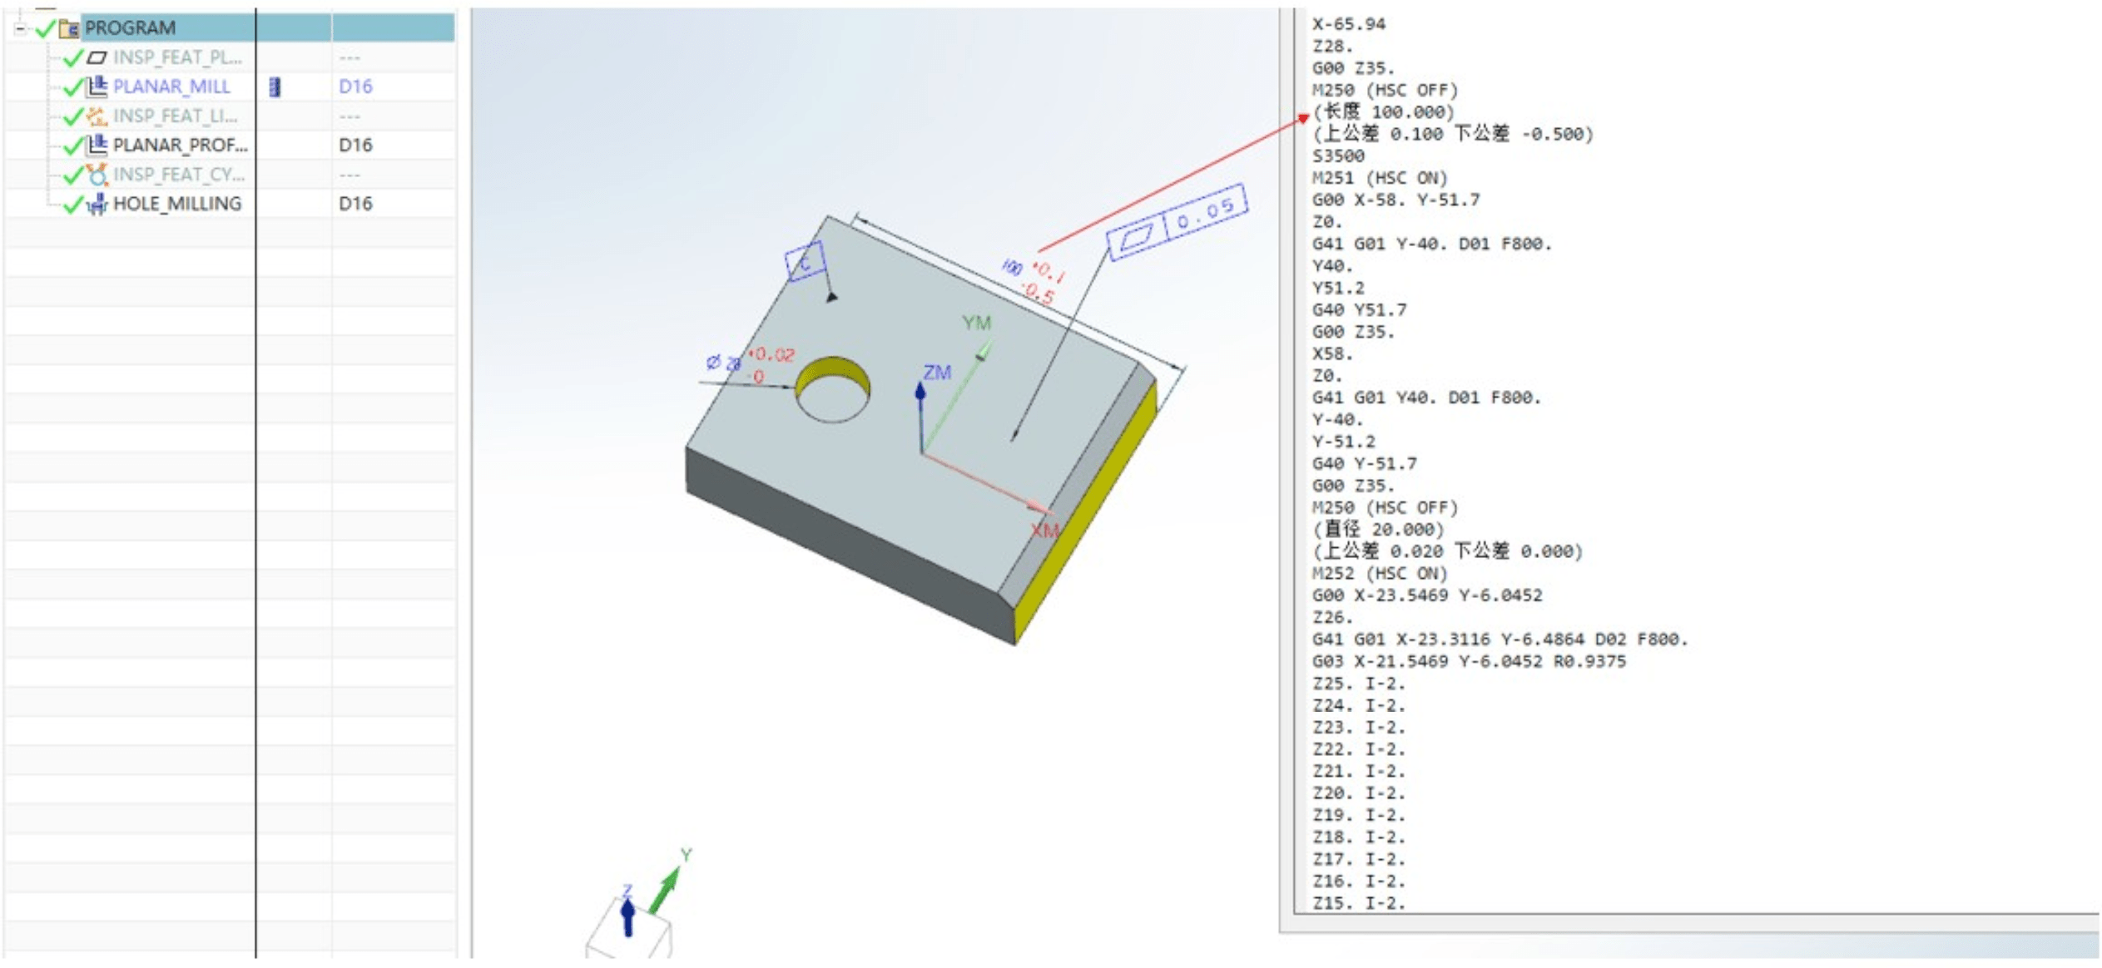Screen dimensions: 2102x968
Task: Click the flatness tolerance frame 0.05
Action: (1177, 221)
